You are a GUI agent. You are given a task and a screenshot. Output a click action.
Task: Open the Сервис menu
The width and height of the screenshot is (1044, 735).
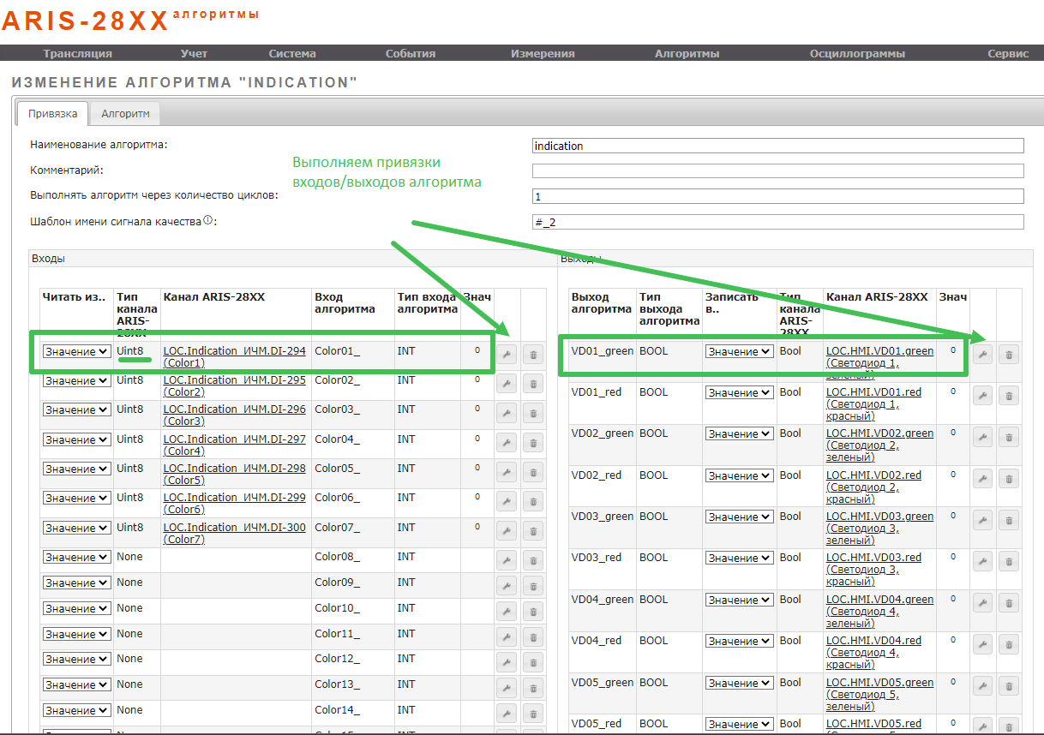[1008, 53]
